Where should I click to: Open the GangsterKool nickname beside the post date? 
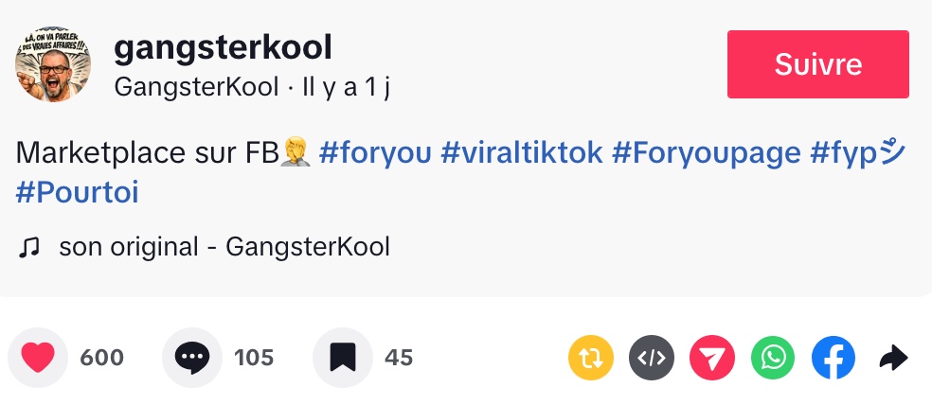197,87
